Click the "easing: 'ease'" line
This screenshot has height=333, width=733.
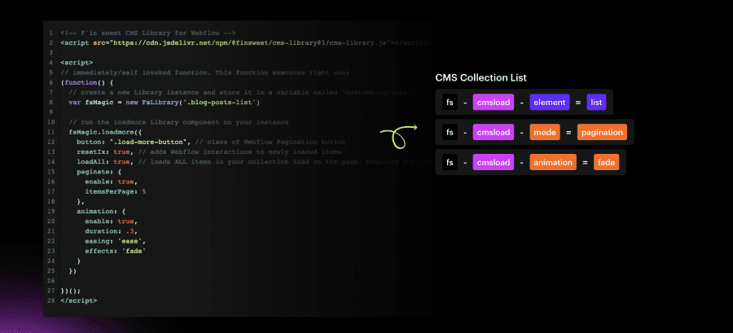click(x=116, y=241)
